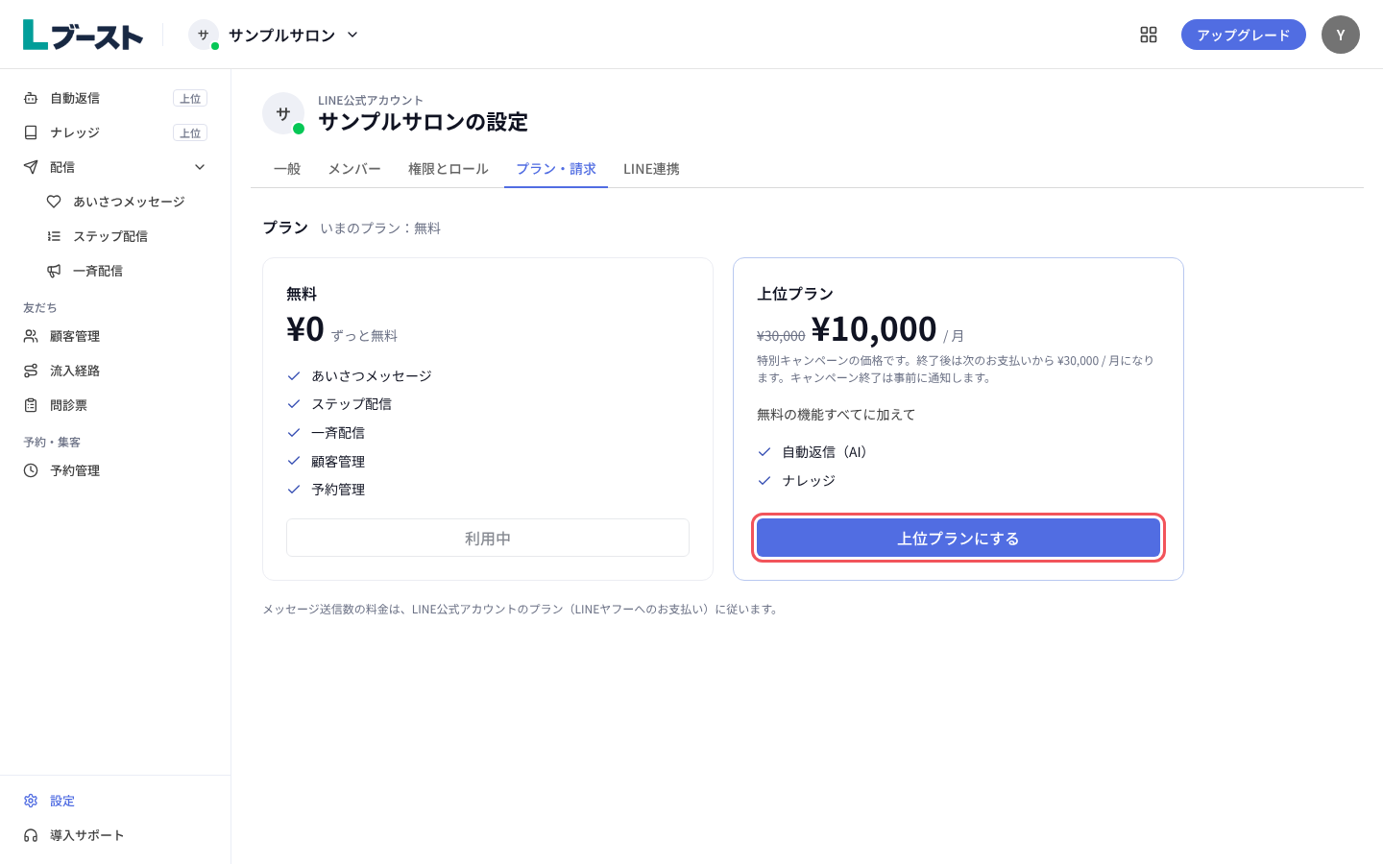Click the ステップ配信 list icon

54,236
